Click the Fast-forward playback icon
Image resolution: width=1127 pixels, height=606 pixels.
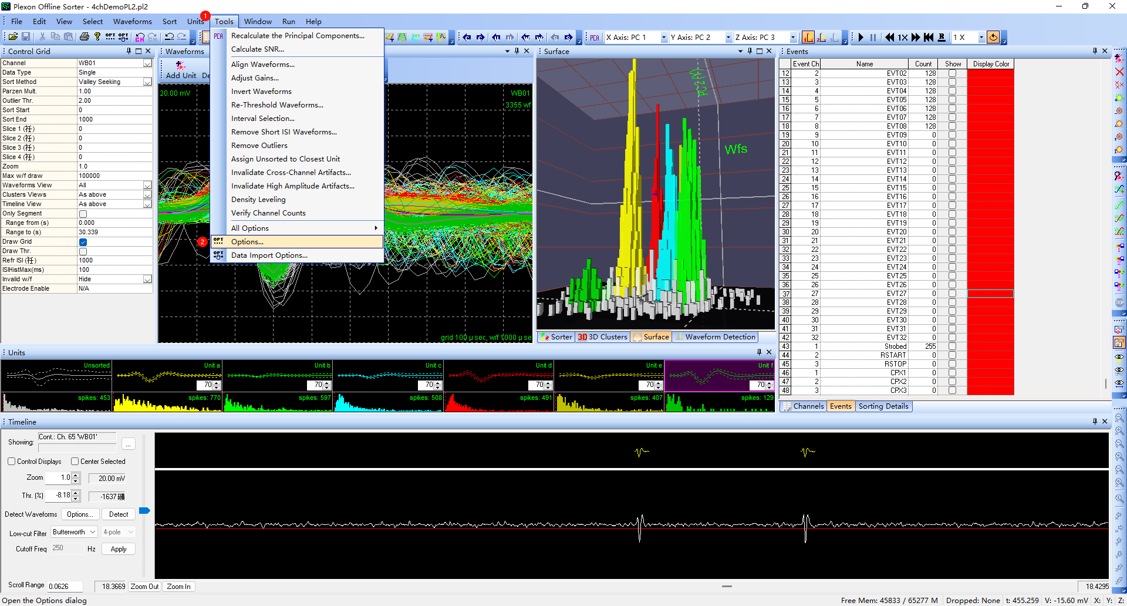click(916, 38)
